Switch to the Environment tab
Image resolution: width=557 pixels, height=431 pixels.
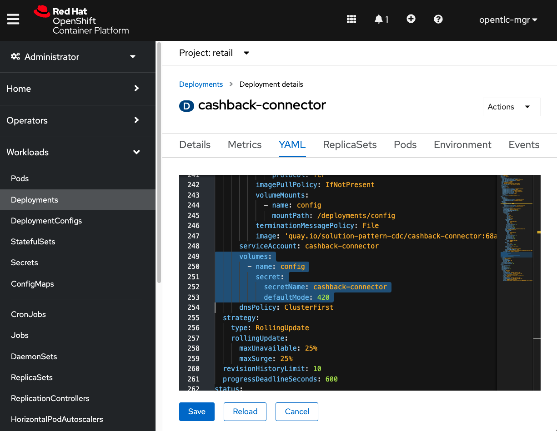(462, 145)
